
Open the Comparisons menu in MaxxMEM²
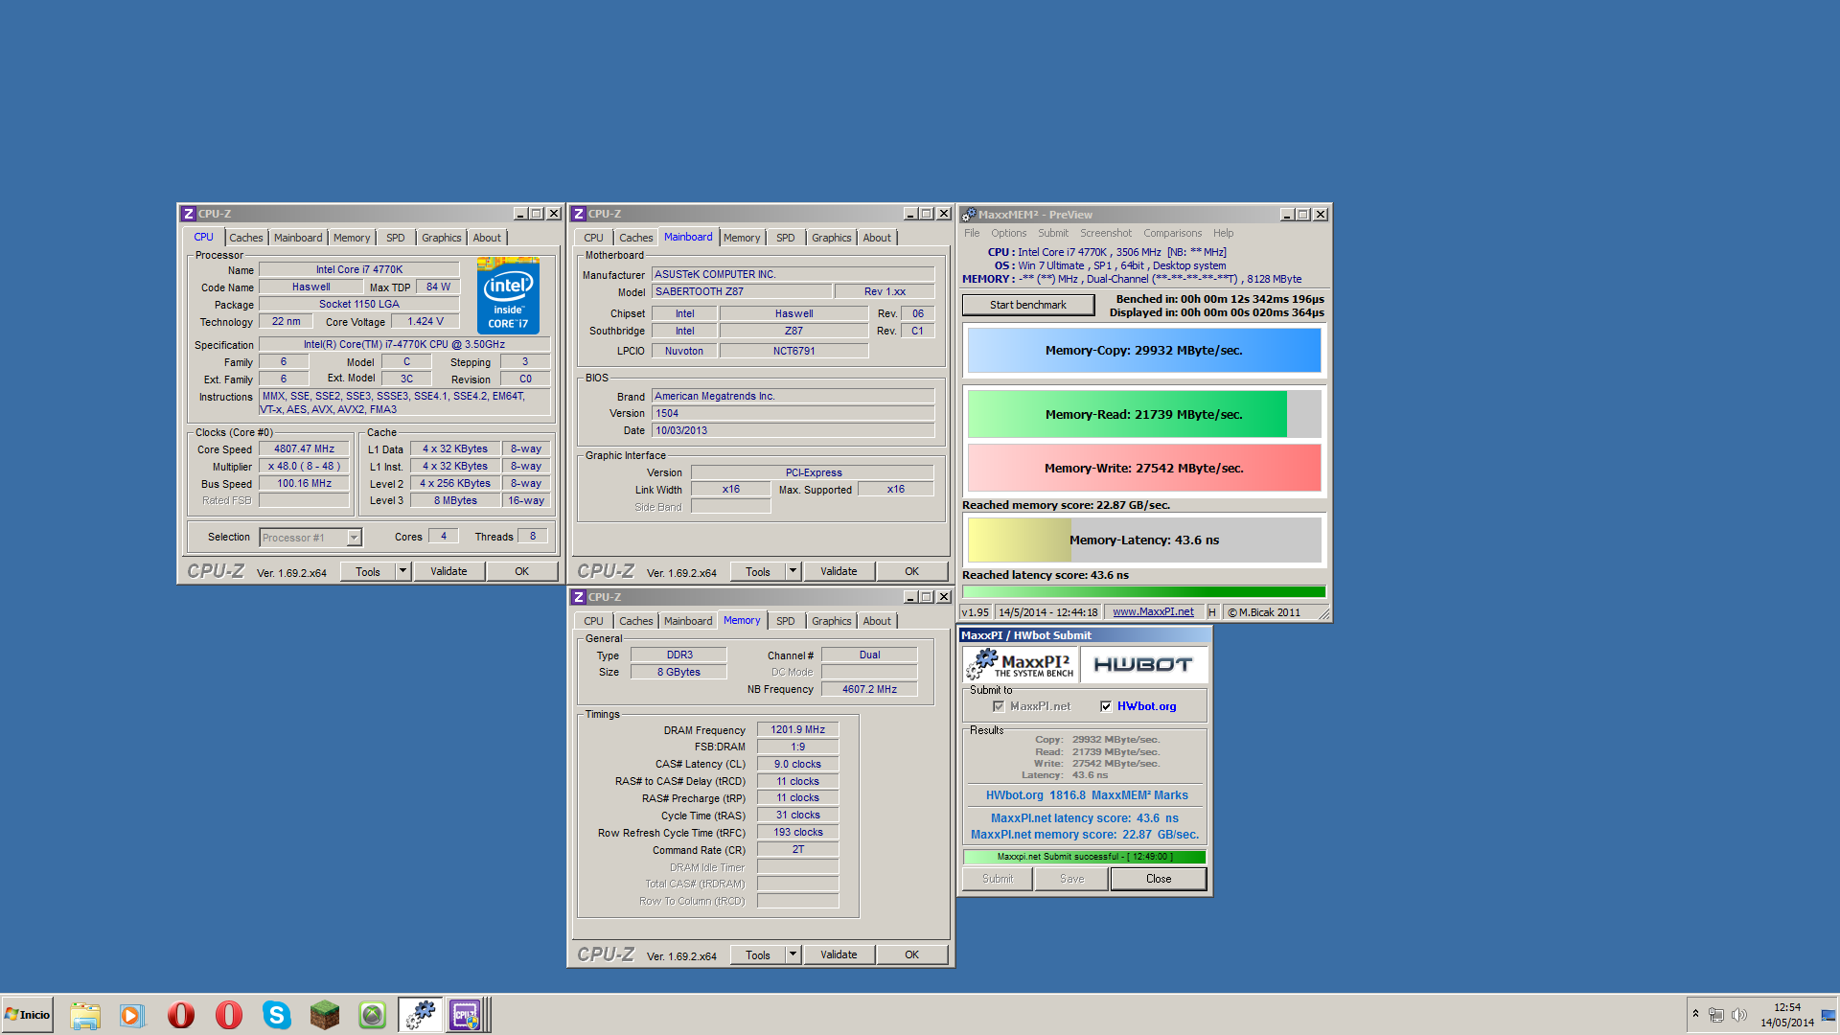(x=1172, y=233)
